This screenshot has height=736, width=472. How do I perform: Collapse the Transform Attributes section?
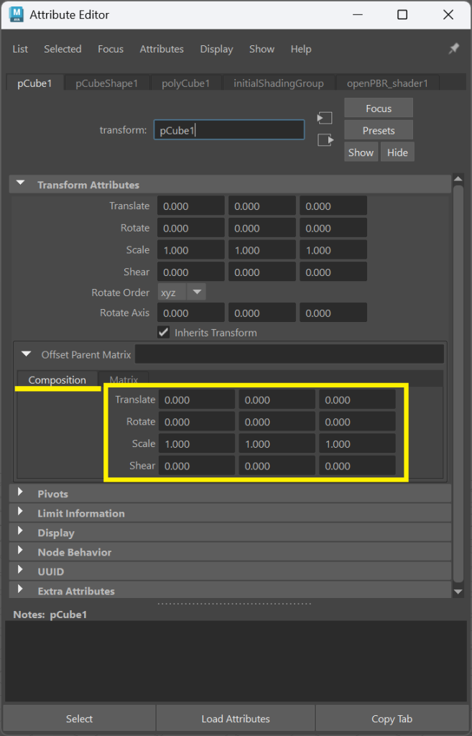tap(20, 185)
